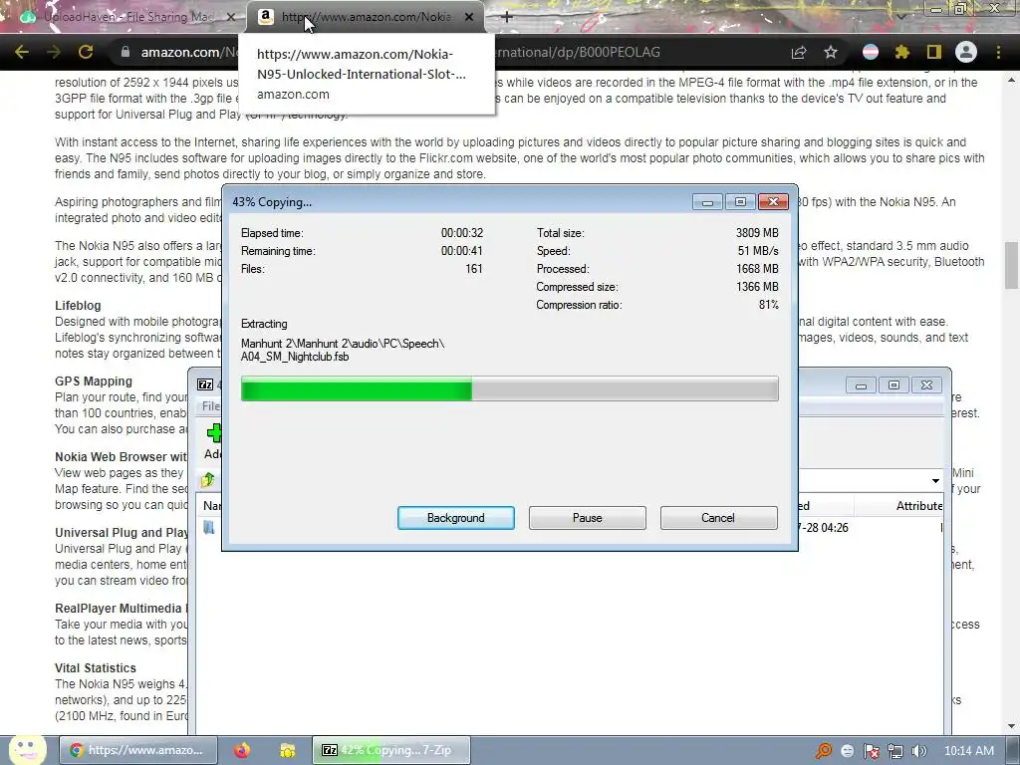Close the UploadHaven tab
1020x765 pixels.
[230, 17]
